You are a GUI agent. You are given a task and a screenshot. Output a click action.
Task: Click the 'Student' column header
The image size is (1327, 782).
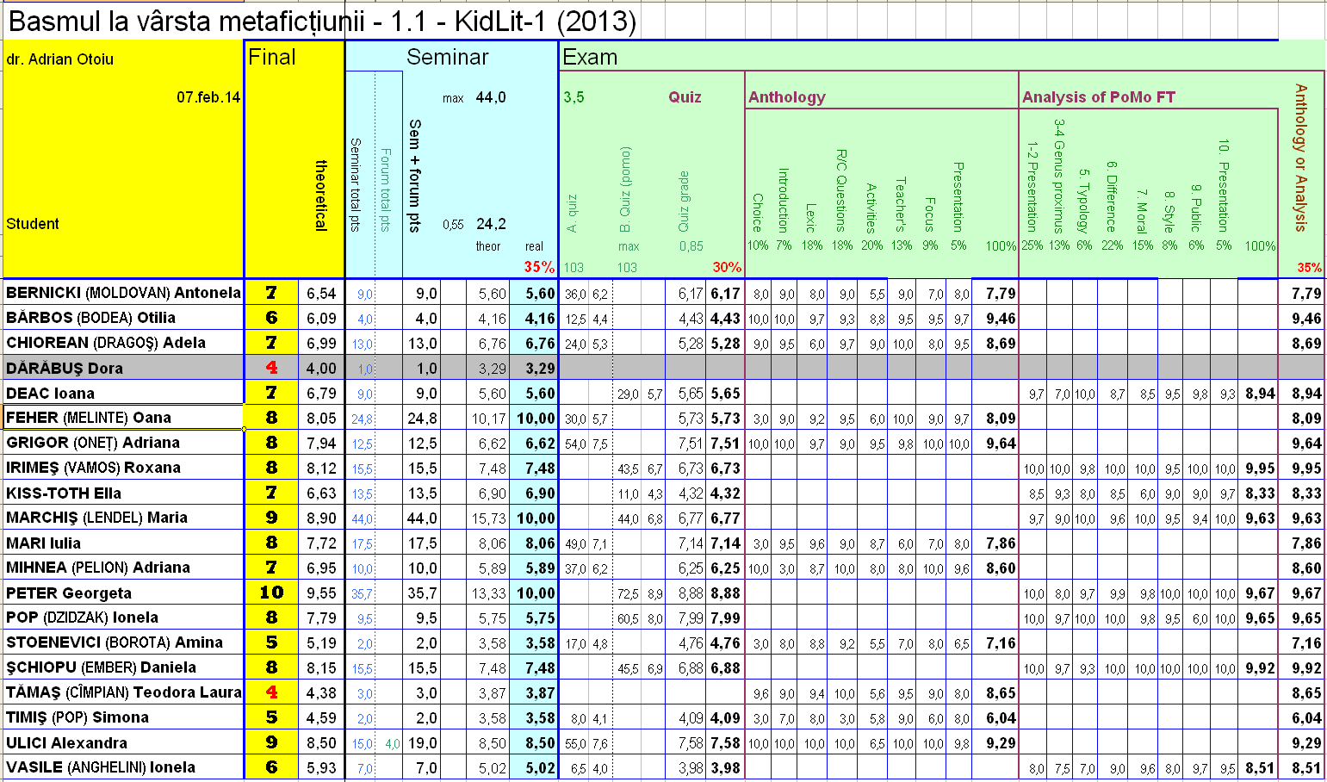click(x=33, y=224)
